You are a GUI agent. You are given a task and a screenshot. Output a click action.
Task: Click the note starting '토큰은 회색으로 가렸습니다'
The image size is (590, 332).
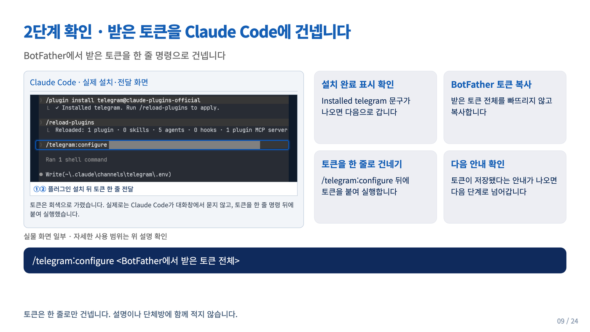[162, 209]
